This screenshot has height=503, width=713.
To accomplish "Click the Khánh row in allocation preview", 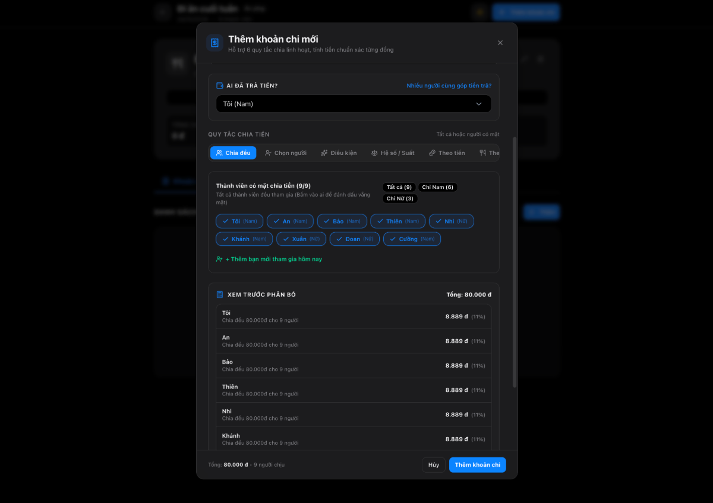I will (354, 439).
